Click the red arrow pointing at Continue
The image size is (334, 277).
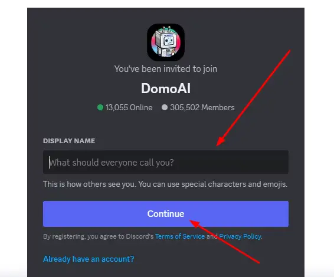point(224,242)
